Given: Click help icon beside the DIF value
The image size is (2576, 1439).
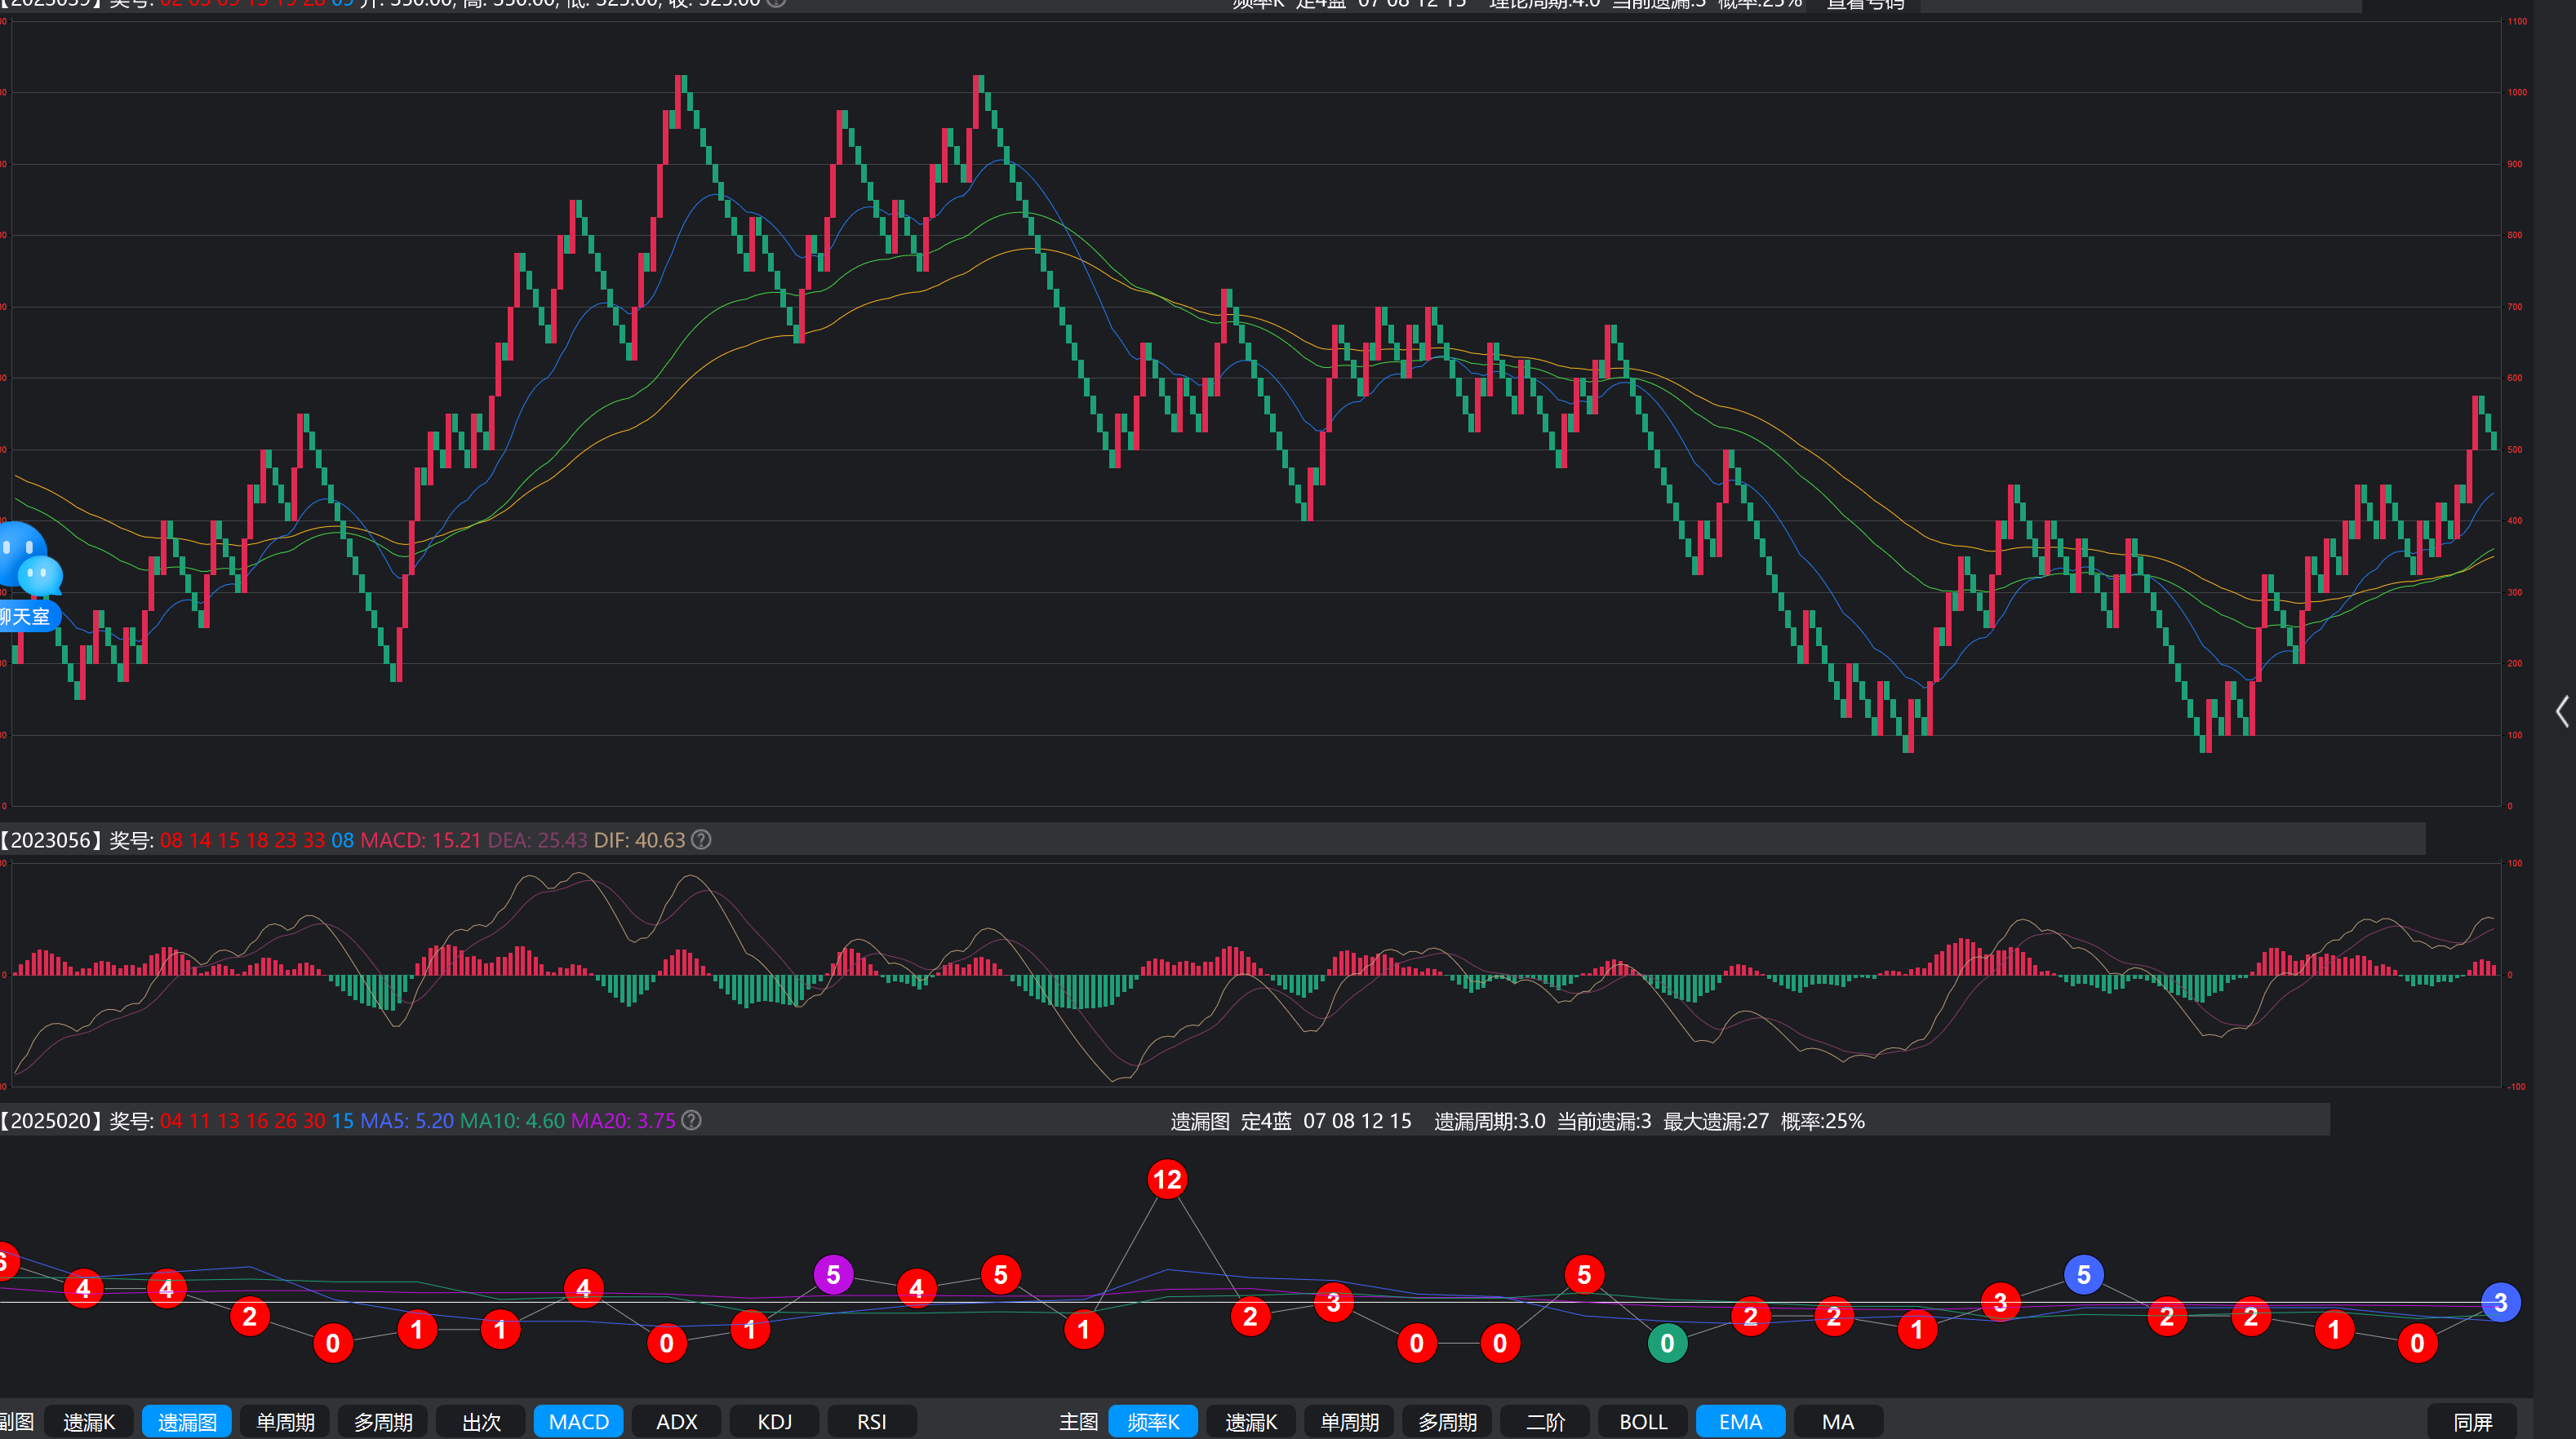Looking at the screenshot, I should 701,839.
